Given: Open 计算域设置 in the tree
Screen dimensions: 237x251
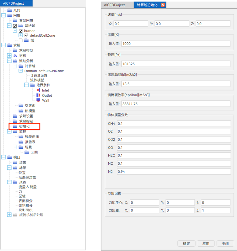Looking at the screenshot, I should [x=39, y=75].
